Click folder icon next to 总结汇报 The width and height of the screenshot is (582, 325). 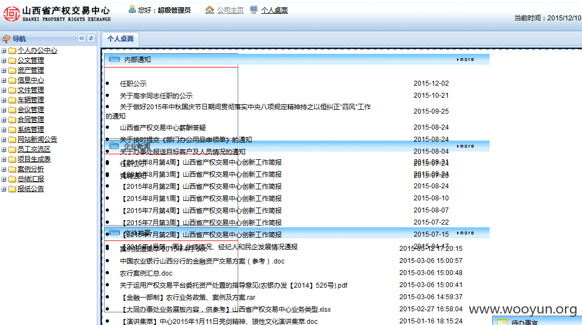click(x=12, y=179)
